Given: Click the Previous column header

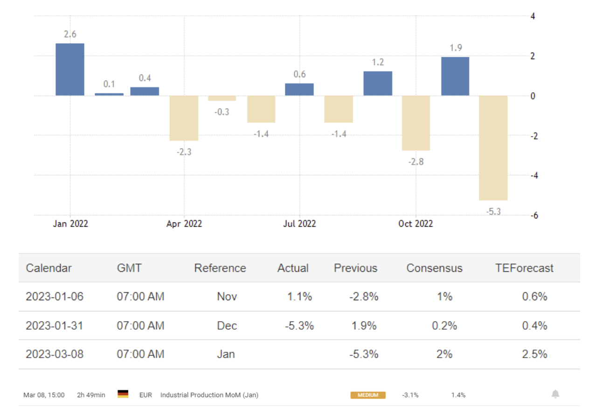Looking at the screenshot, I should [x=355, y=268].
